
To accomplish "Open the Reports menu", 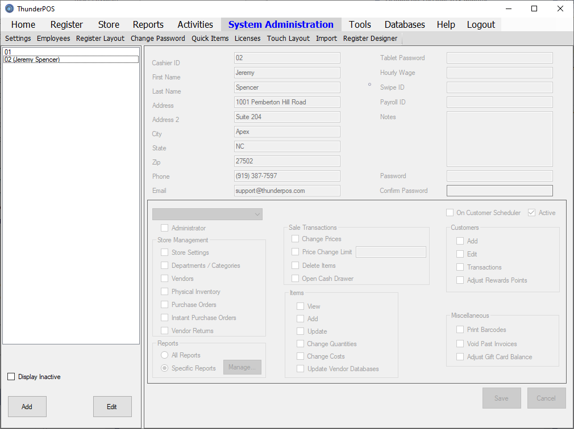I will 148,24.
